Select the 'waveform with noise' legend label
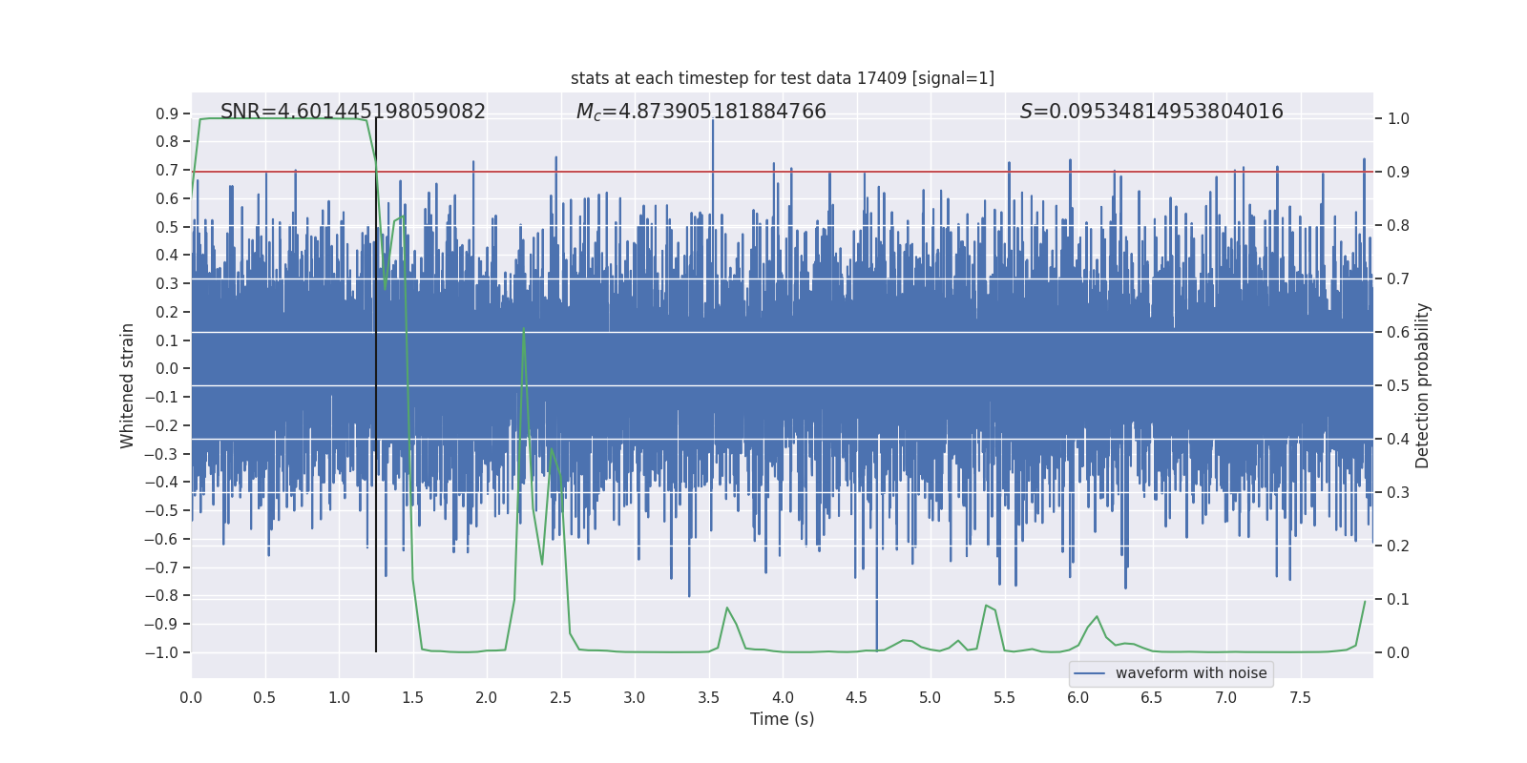 pos(1191,673)
